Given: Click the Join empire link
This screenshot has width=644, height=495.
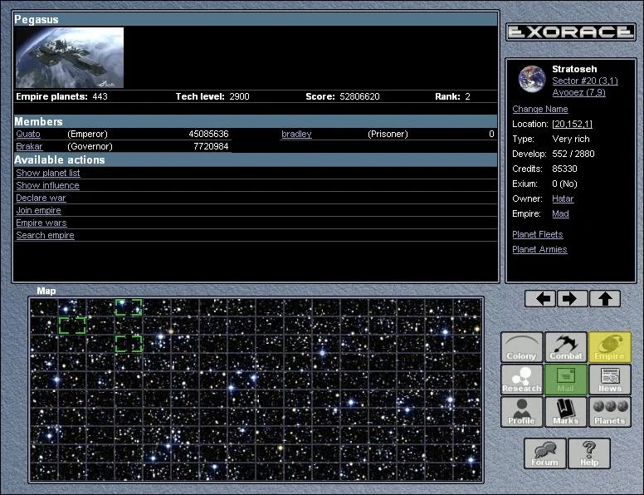Looking at the screenshot, I should [x=38, y=211].
